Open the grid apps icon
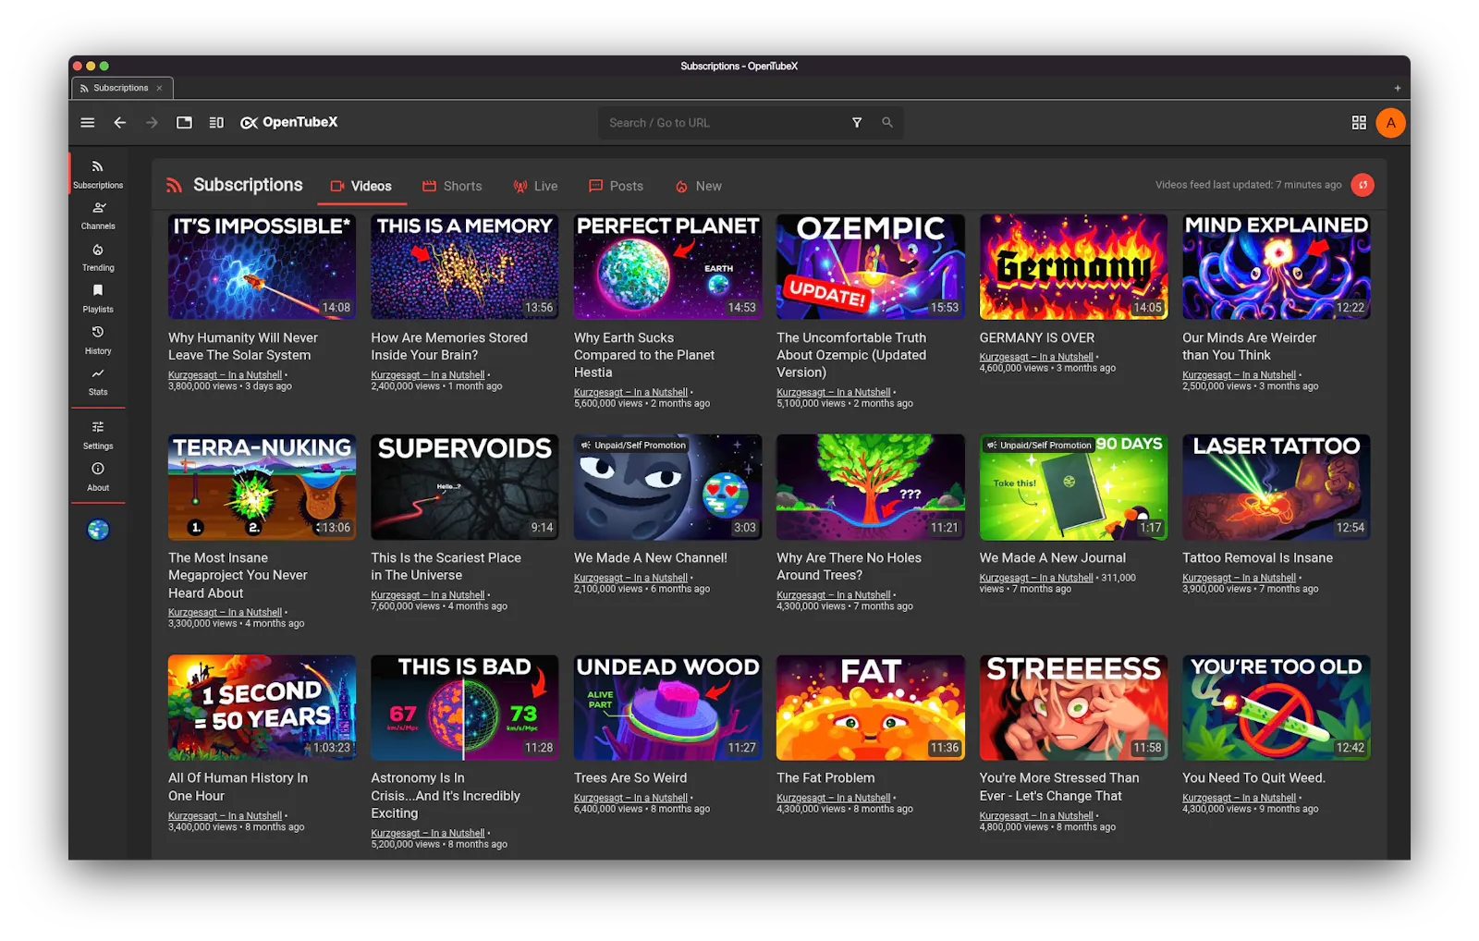1479x941 pixels. click(x=1359, y=123)
